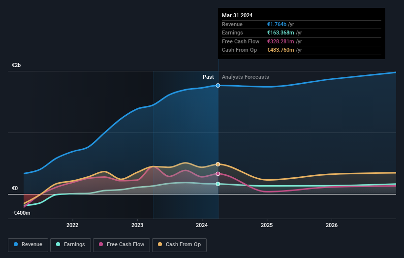Click the 2026 x-axis label
Image resolution: width=404 pixels, height=258 pixels.
[332, 225]
